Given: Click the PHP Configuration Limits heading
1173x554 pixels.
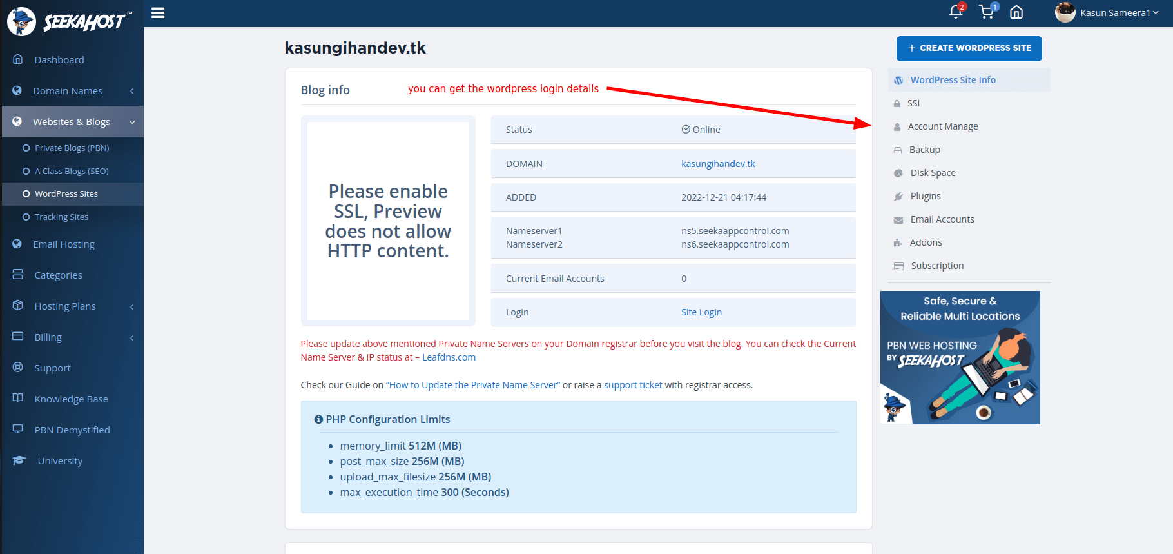Looking at the screenshot, I should (x=382, y=419).
